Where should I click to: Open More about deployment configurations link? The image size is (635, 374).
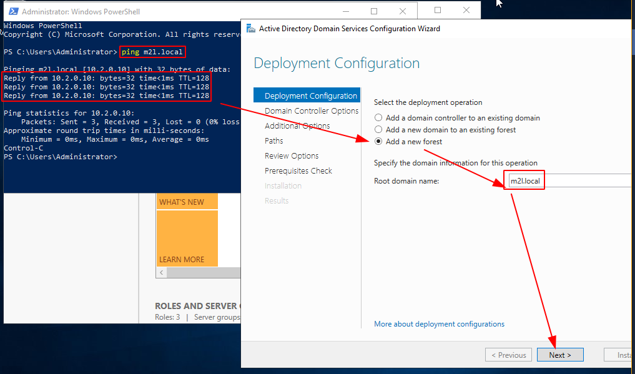(x=439, y=324)
